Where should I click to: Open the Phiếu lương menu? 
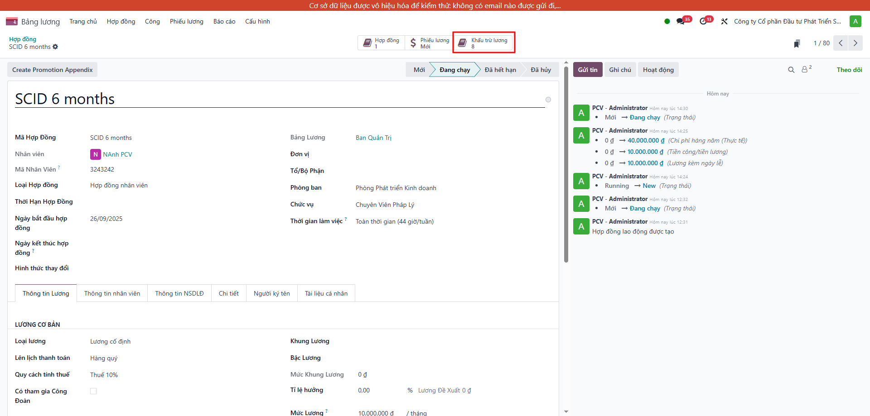(x=187, y=21)
